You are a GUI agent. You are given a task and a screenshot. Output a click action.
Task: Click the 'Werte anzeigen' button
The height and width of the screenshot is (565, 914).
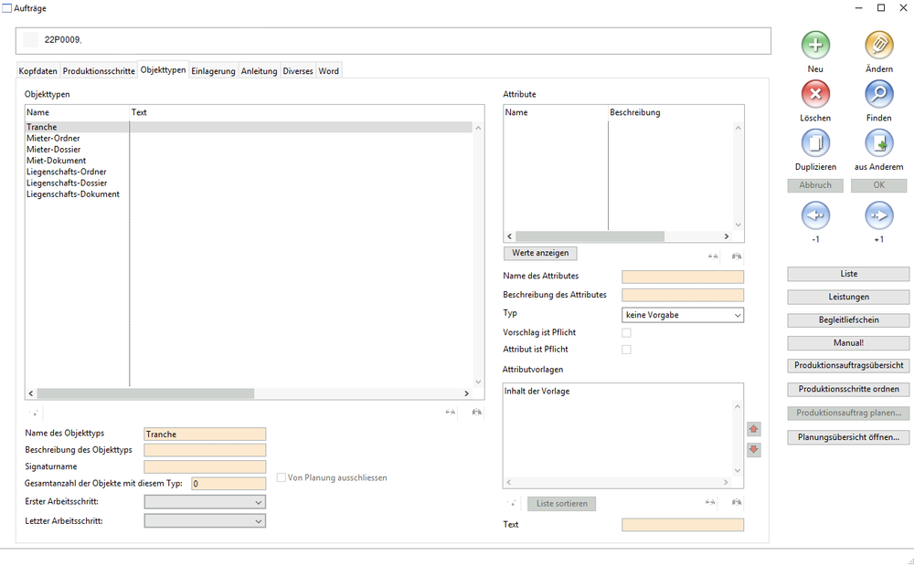540,253
